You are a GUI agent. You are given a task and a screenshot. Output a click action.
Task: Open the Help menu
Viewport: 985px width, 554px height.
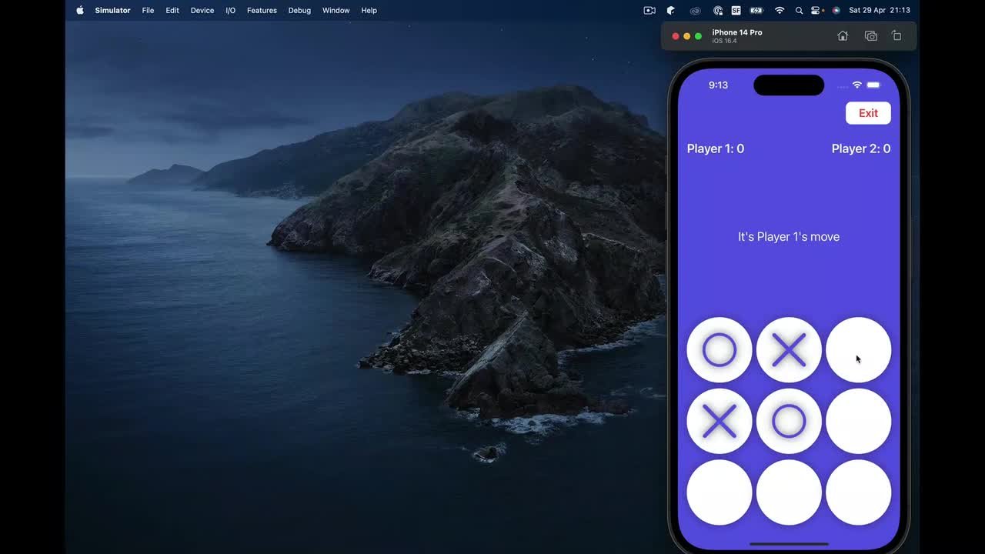(x=369, y=10)
